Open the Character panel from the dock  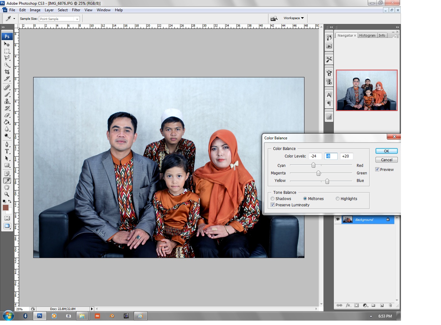point(329,95)
